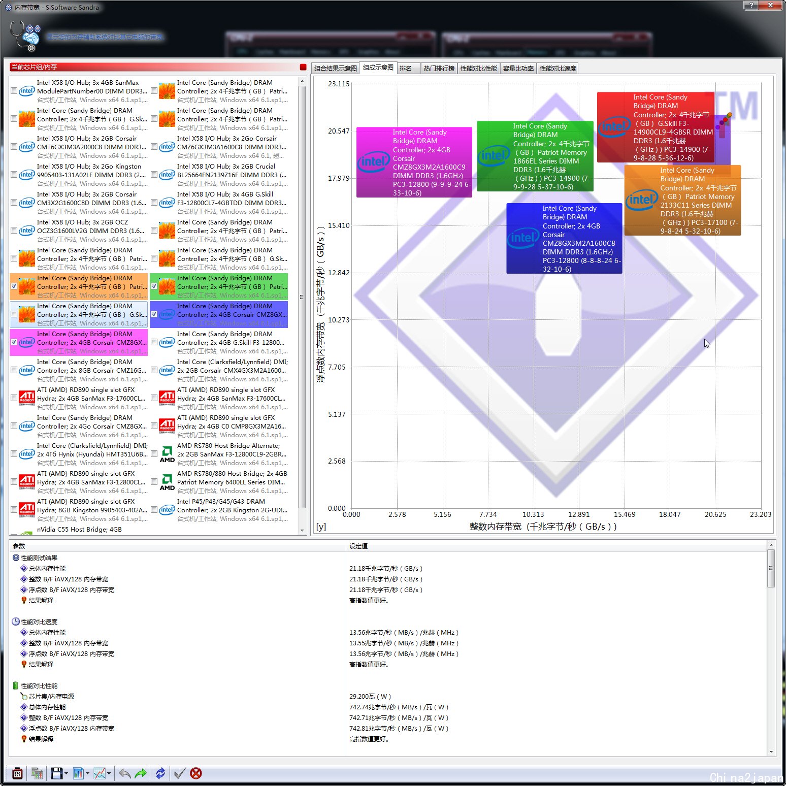Select the 组成示意图 tab
The height and width of the screenshot is (786, 786).
(x=378, y=68)
